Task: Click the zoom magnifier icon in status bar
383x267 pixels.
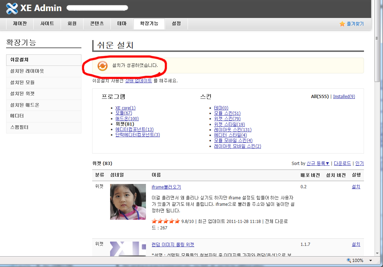Action: tap(349, 261)
